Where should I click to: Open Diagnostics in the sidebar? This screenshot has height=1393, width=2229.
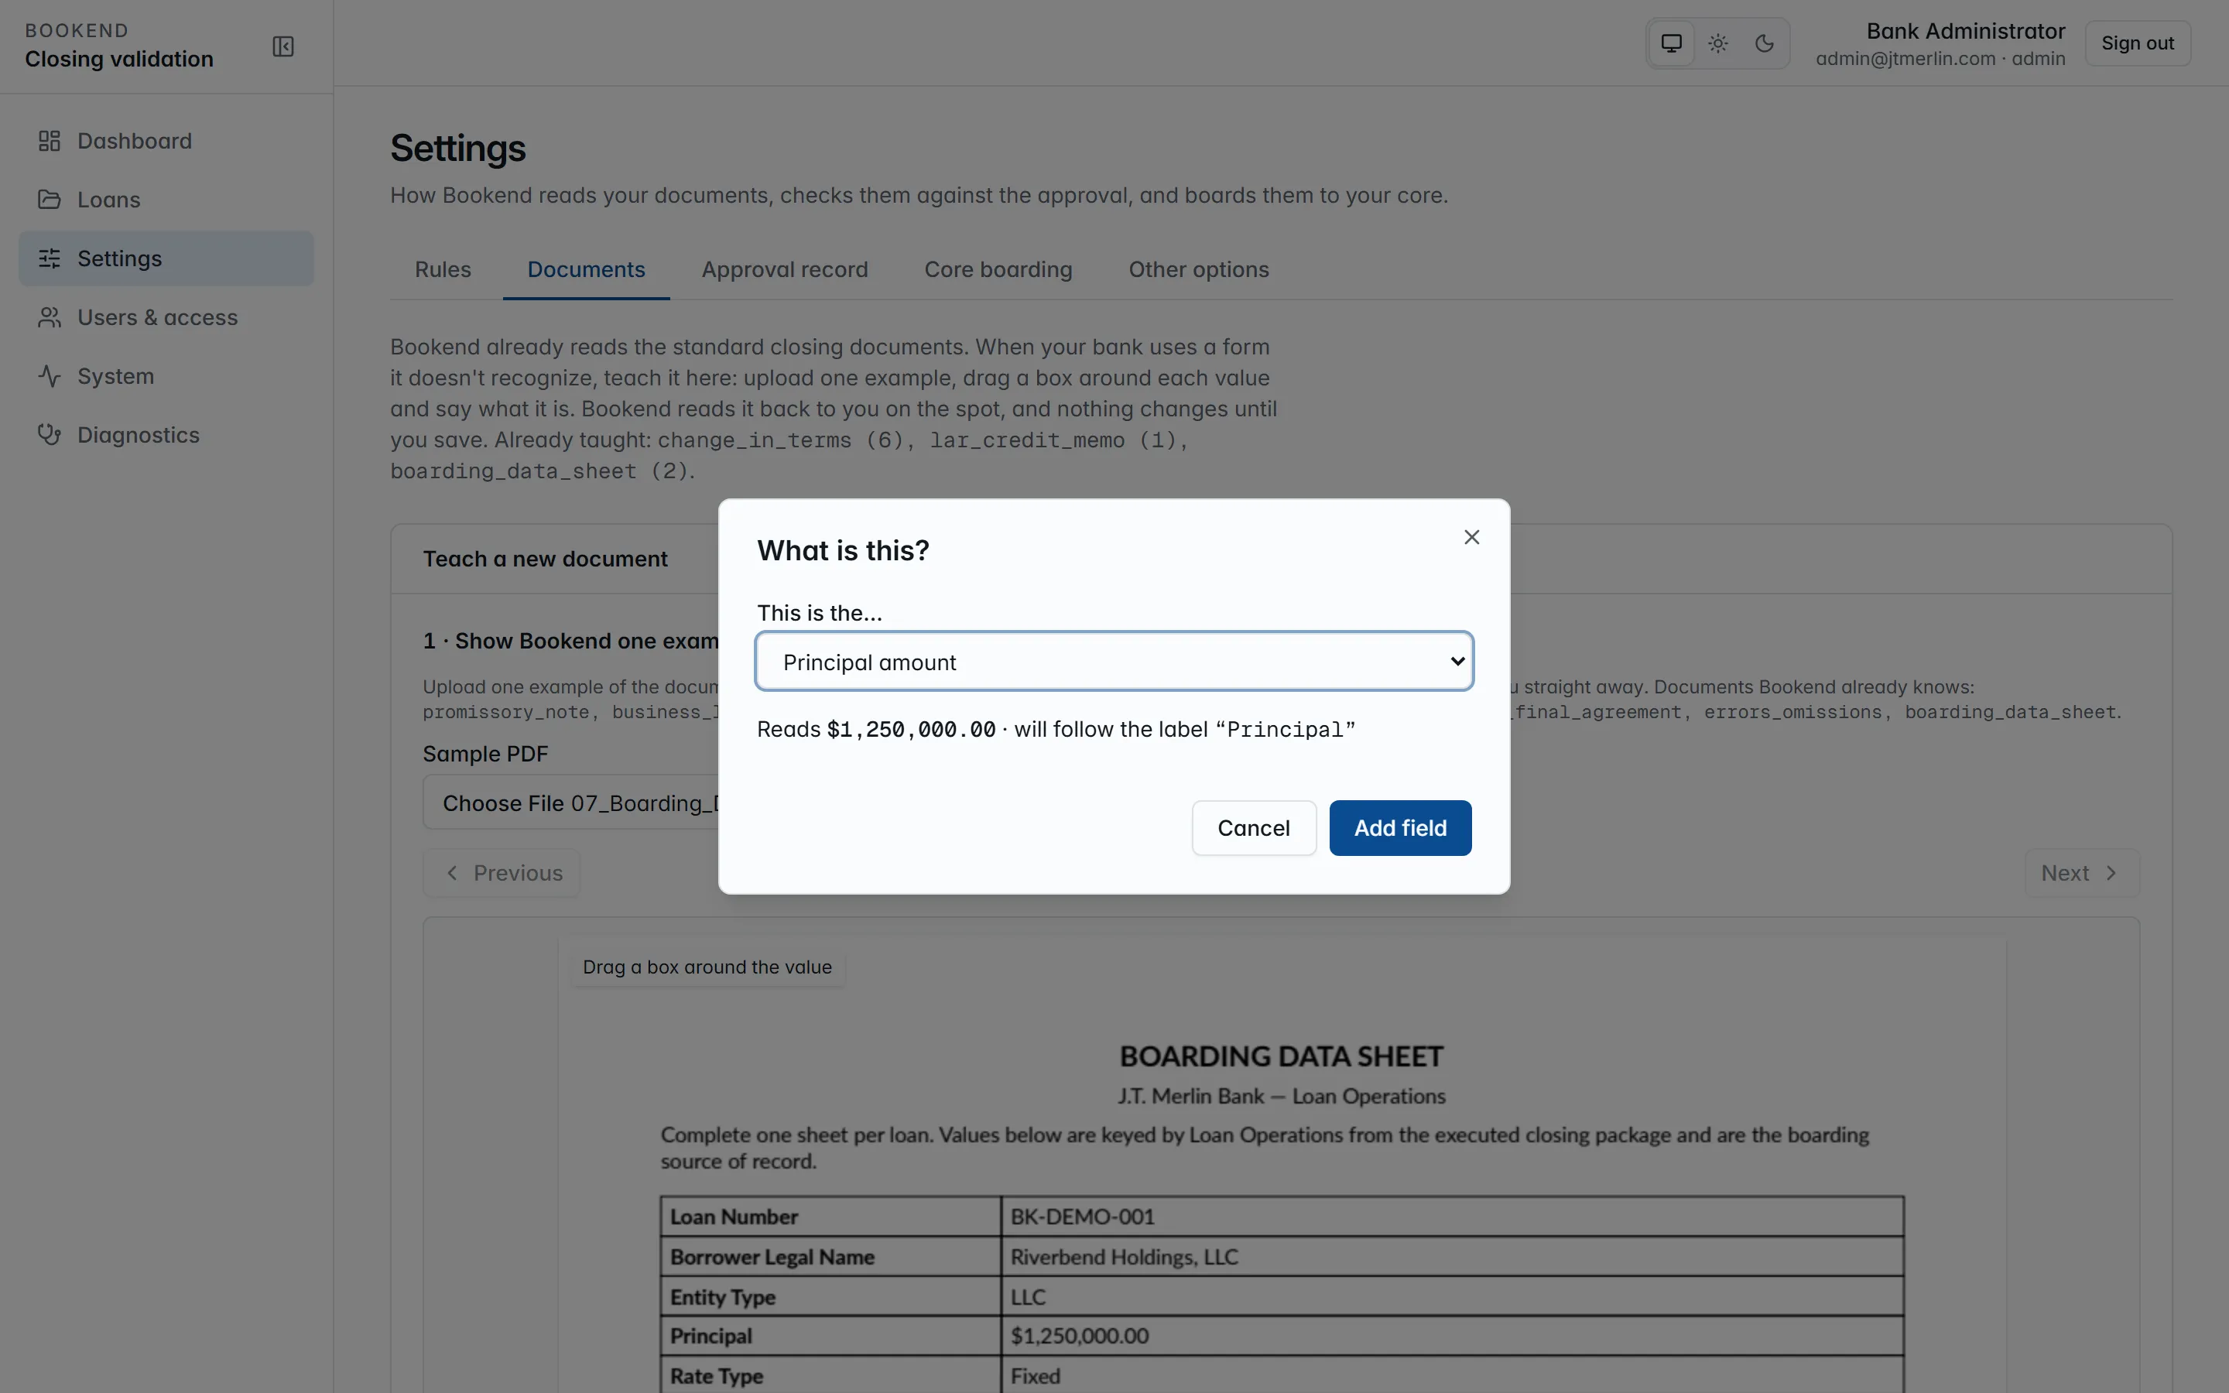(166, 435)
